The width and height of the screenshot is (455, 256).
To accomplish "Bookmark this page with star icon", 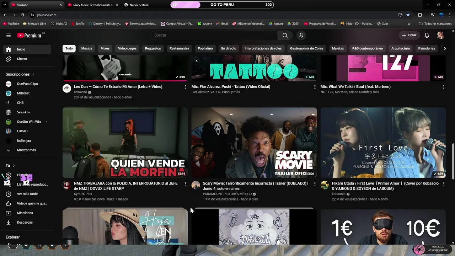I will pos(408,15).
